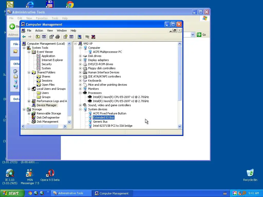
Task: Select the Security event log
Action: coord(47,64)
